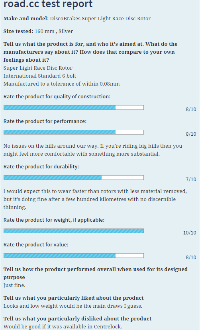The width and height of the screenshot is (200, 330).
Task: Click Rate the product for durability label
Action: coord(41,166)
